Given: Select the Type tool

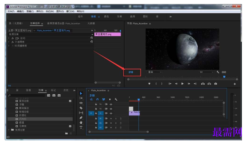Looking at the screenshot, I should 81,127.
